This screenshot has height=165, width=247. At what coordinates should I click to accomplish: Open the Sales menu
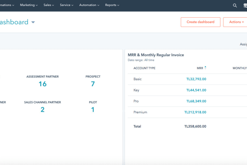[49, 5]
